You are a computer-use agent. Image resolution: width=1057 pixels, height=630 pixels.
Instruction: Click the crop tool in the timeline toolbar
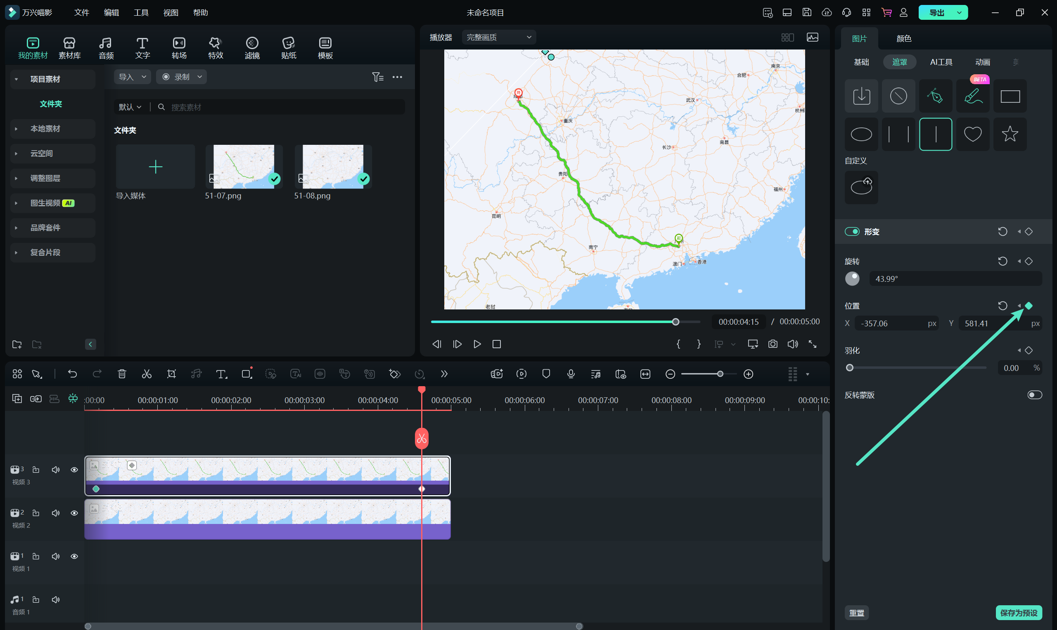click(x=171, y=374)
